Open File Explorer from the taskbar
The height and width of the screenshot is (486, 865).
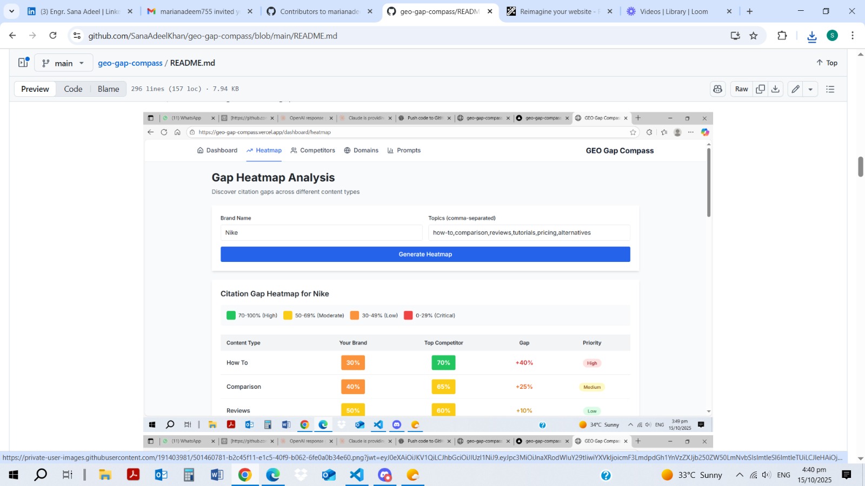[105, 475]
